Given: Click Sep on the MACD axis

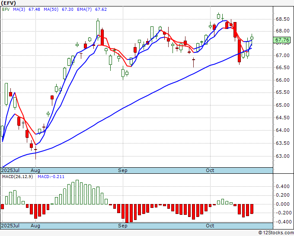Looking at the screenshot, I should point(123,226).
